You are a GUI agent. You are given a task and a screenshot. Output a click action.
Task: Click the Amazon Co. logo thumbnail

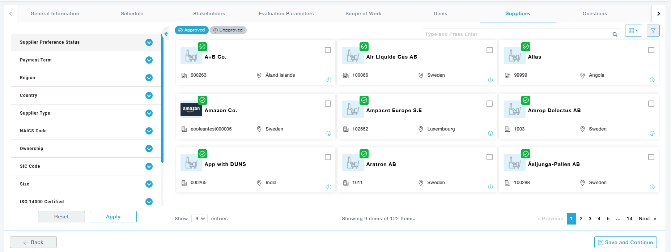[x=191, y=109]
